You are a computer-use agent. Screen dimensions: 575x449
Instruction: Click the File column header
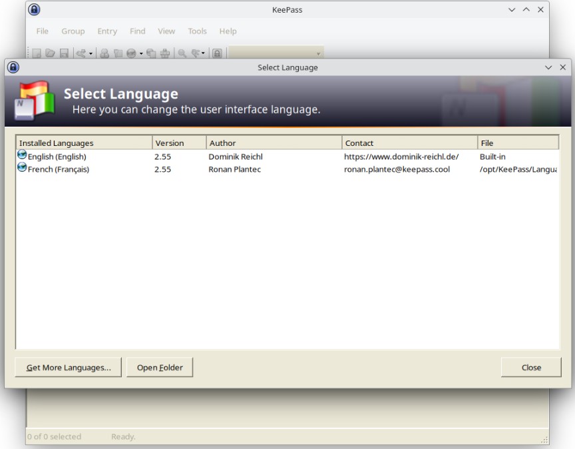[x=518, y=143]
